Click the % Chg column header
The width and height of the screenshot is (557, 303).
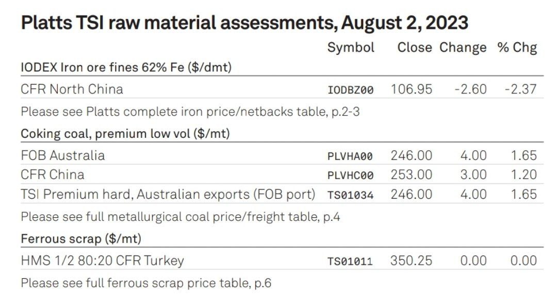[x=517, y=47]
